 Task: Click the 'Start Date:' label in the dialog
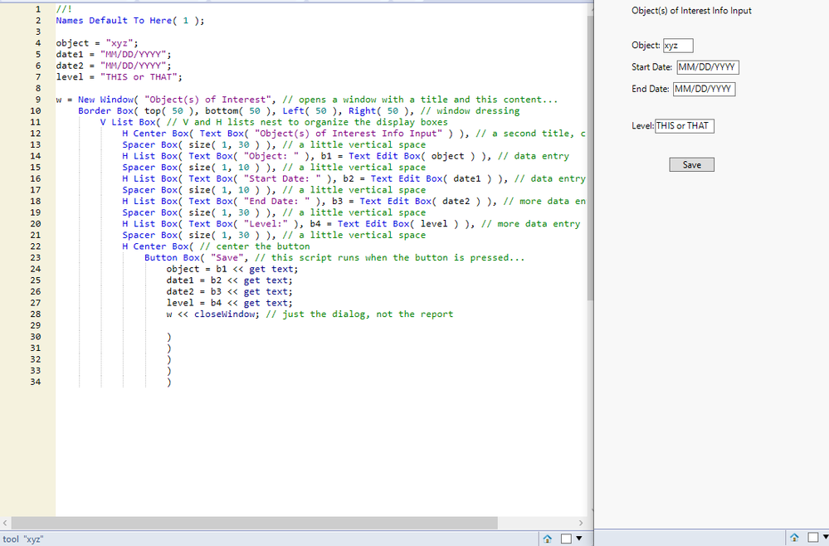click(x=652, y=67)
